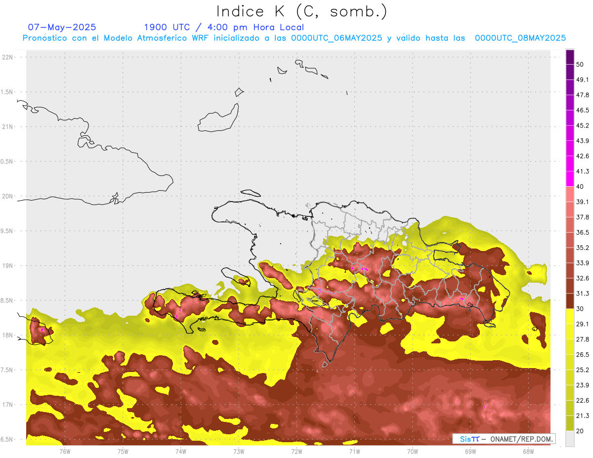Click the salmon swatch between 39.1 and 40
The image size is (593, 458).
(x=570, y=194)
